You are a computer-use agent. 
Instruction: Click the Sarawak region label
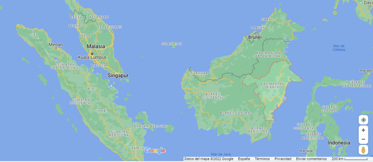(199, 73)
